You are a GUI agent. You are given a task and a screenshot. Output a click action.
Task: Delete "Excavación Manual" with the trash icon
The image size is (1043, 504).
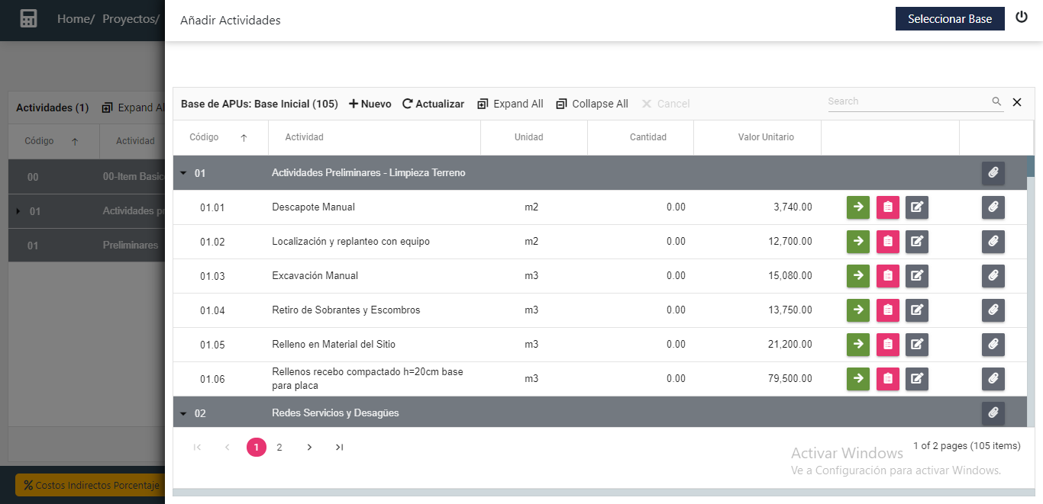click(887, 276)
